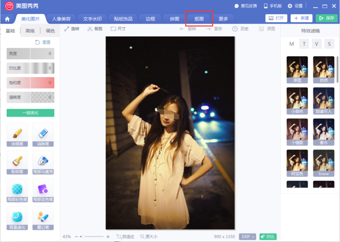
Task: Click the zoom out minus icon
Action: [x=76, y=236]
